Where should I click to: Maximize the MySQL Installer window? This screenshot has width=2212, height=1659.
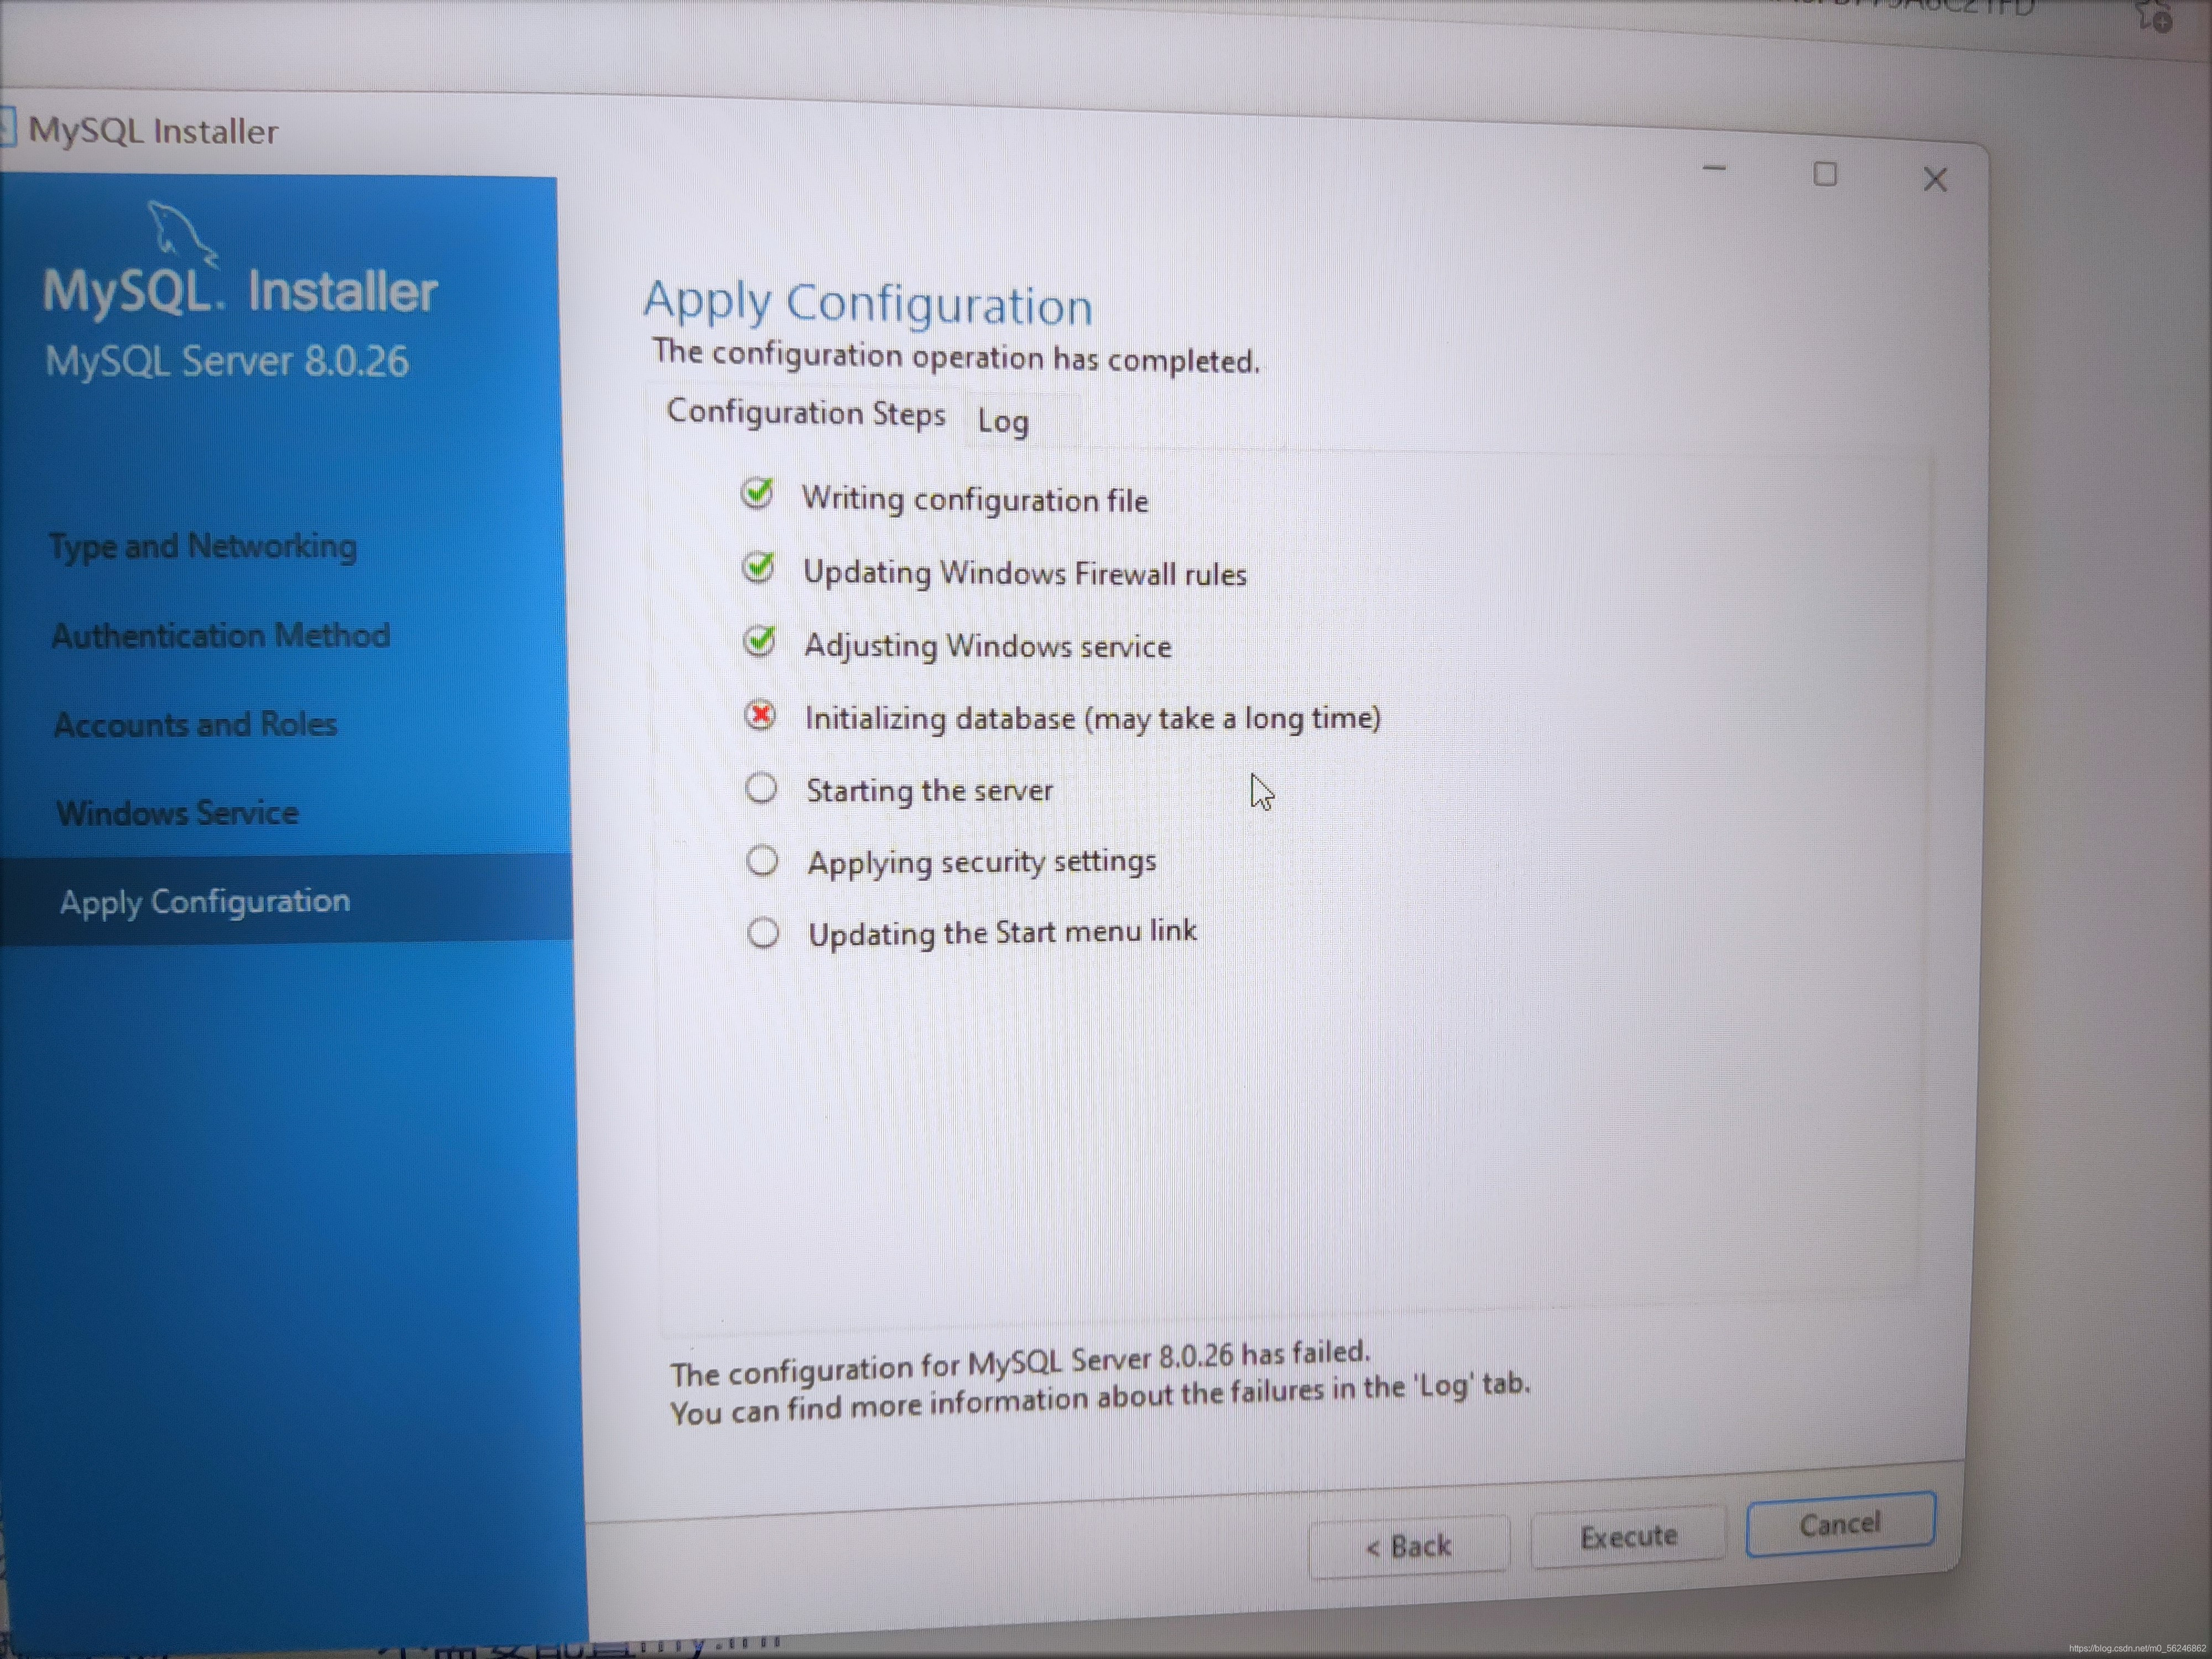(x=1825, y=175)
